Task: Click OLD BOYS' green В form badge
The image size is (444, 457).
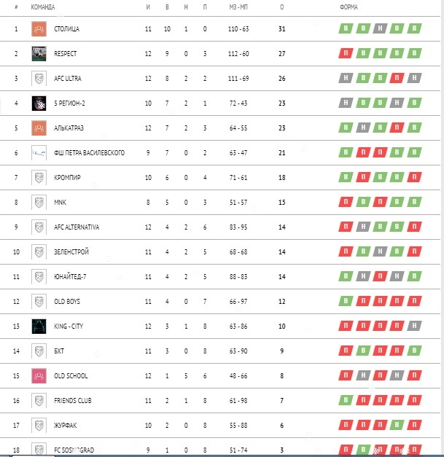Action: point(346,301)
